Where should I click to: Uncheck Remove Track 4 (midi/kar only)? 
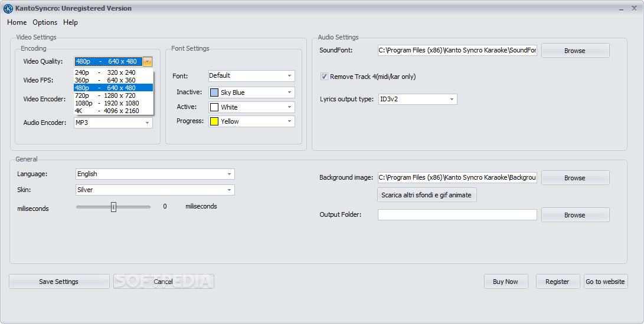coord(324,77)
